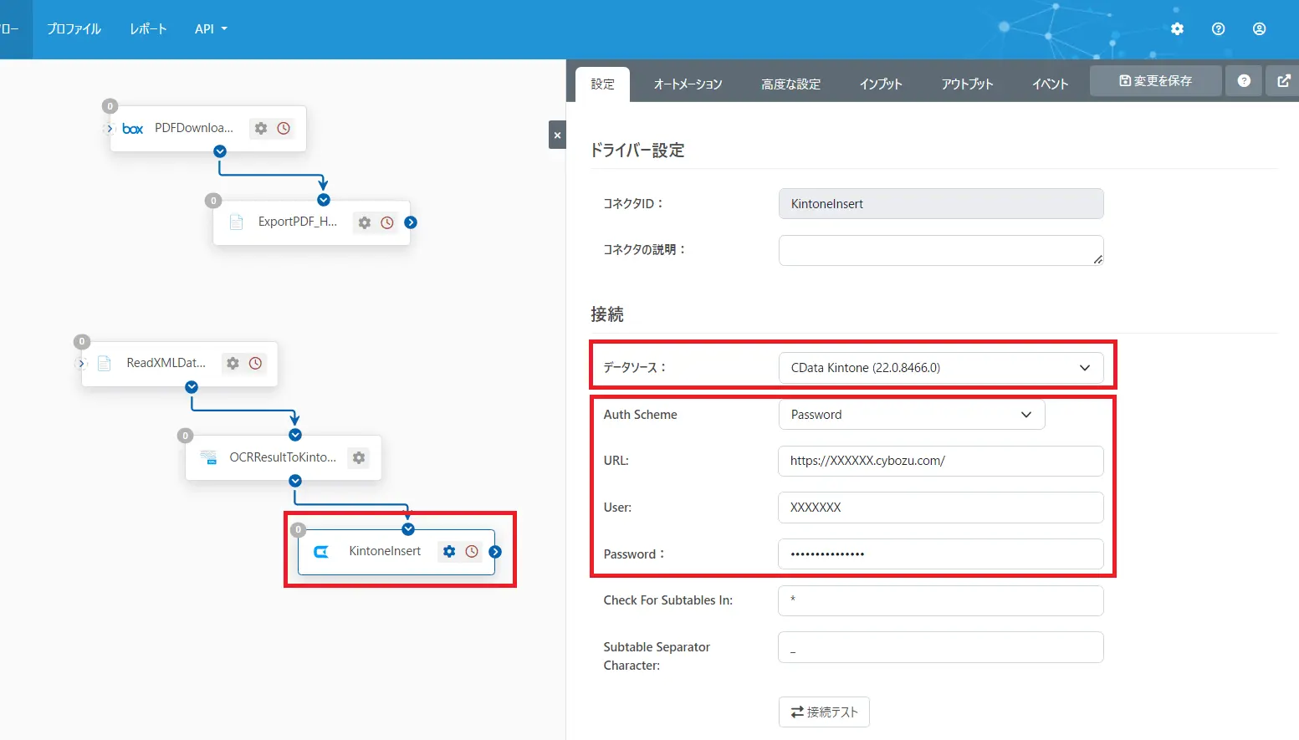1299x740 pixels.
Task: Click the OCRResultToKintone connector icon
Action: 208,457
